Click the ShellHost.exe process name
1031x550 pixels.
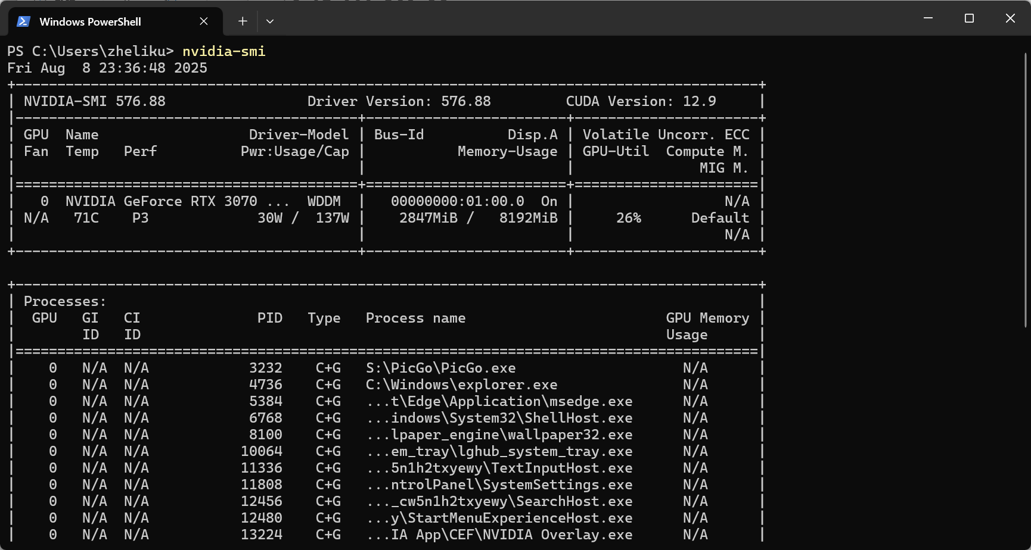point(499,418)
